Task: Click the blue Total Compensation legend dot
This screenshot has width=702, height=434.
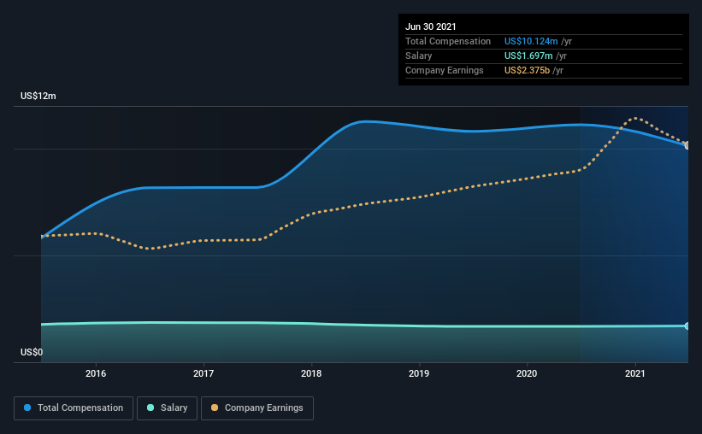Action: point(27,408)
